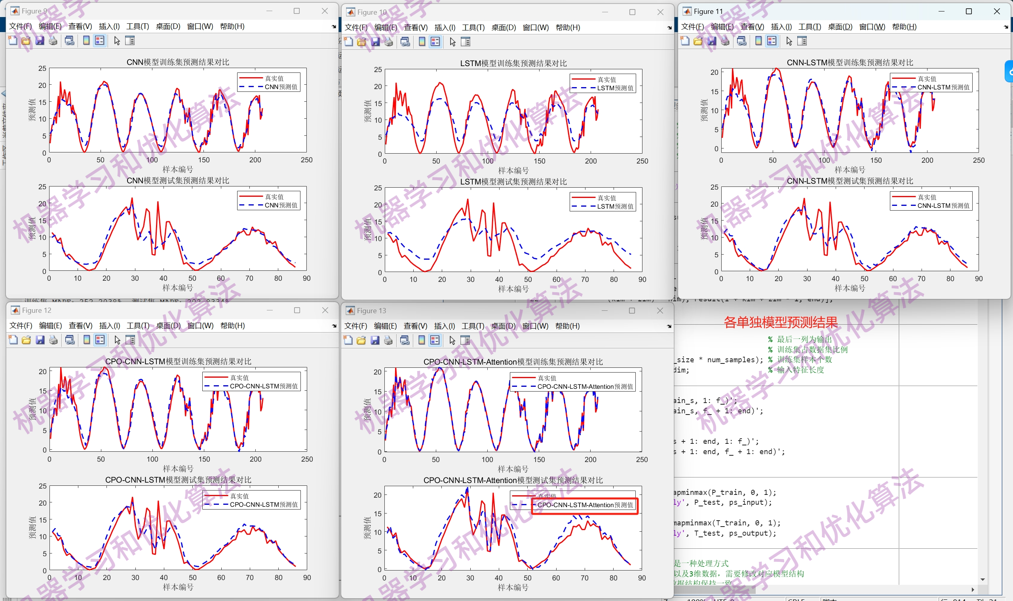Toggle Insert Legend button in Figure 13
The width and height of the screenshot is (1013, 601).
click(435, 340)
